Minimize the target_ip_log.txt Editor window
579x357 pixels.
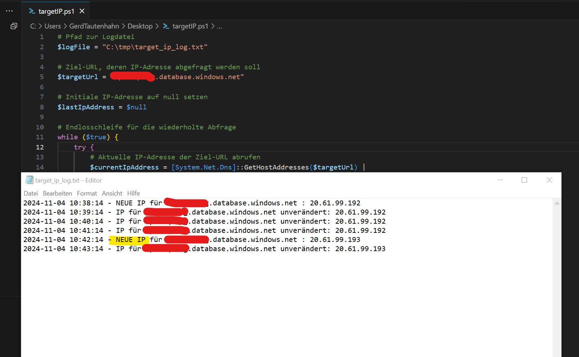(500, 180)
